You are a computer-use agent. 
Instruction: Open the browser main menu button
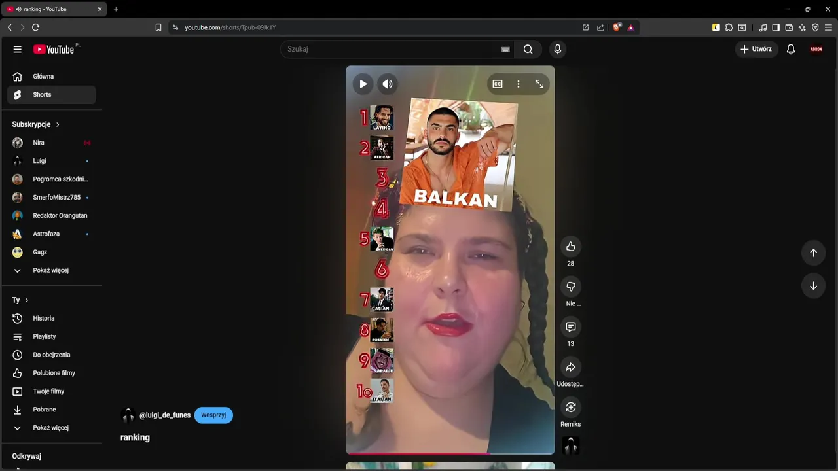tap(828, 27)
